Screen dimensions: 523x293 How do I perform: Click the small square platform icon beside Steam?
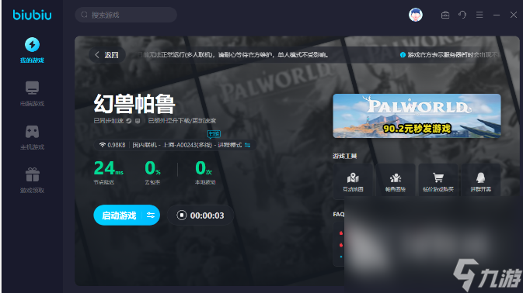tap(138, 121)
